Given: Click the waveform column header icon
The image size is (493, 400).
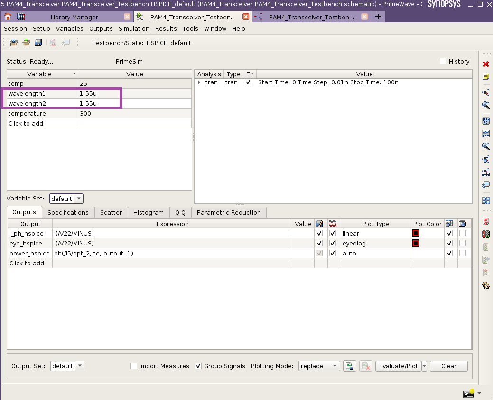Looking at the screenshot, I should pyautogui.click(x=333, y=224).
